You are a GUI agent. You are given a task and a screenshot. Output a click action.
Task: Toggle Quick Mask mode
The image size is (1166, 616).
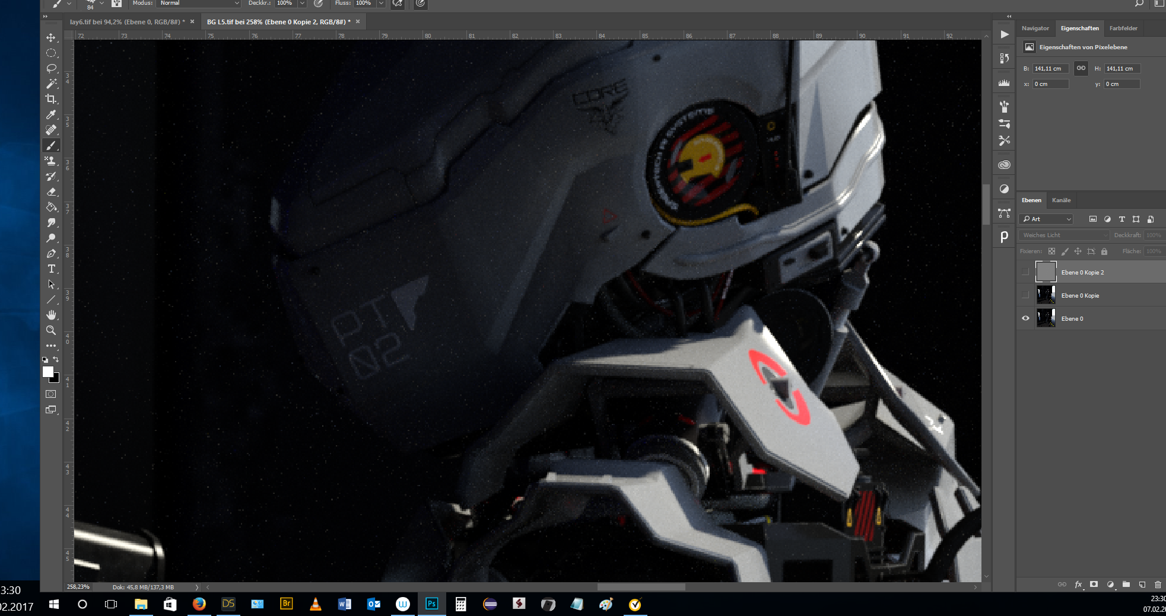(x=51, y=394)
